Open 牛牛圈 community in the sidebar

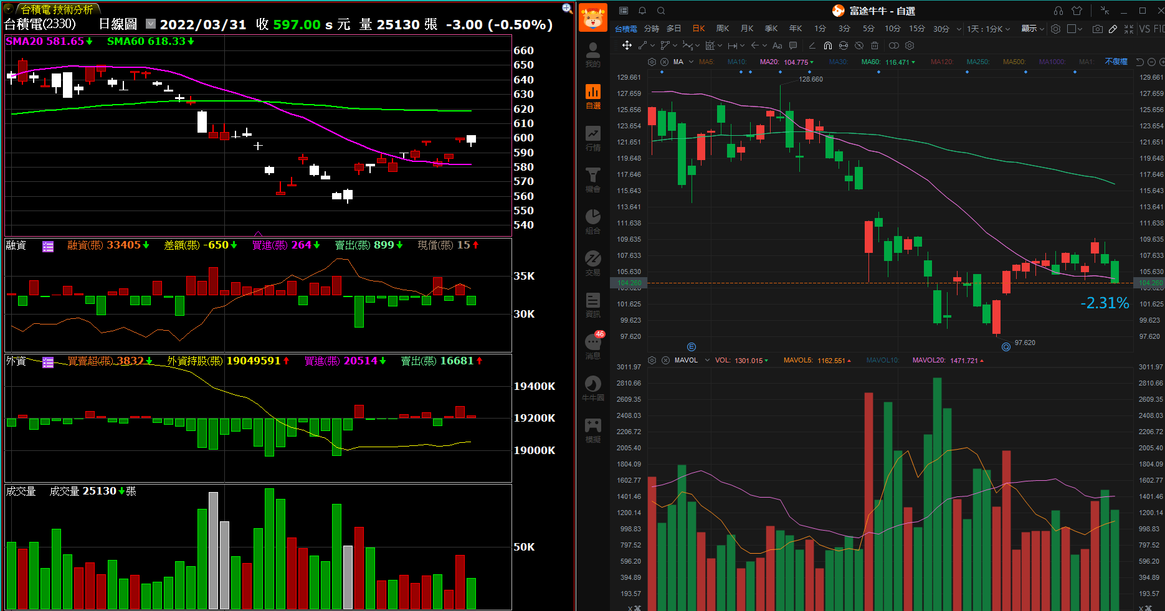coord(592,389)
